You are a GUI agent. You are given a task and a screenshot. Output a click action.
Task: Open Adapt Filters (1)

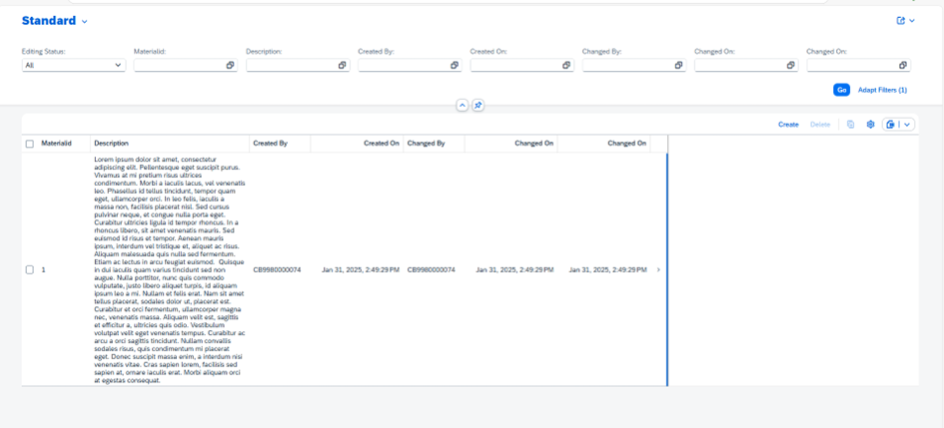[882, 90]
